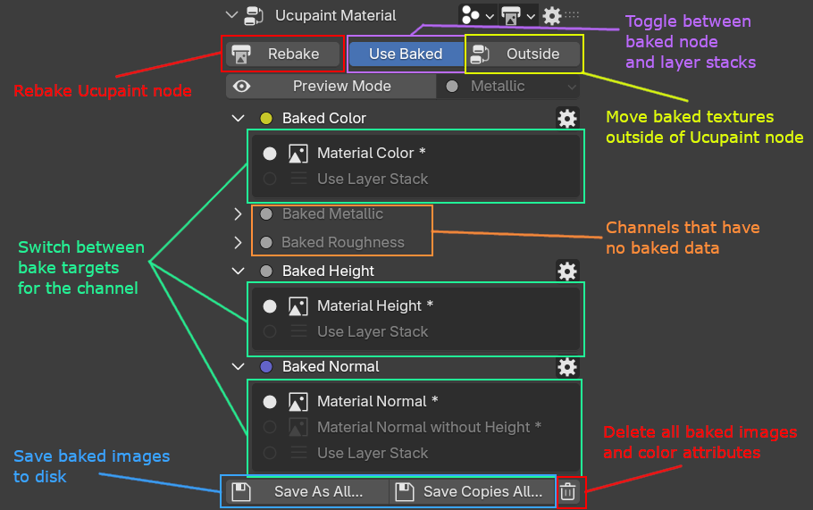Collapse the Ucupaint Material panel
Image resolution: width=813 pixels, height=510 pixels.
[x=231, y=15]
